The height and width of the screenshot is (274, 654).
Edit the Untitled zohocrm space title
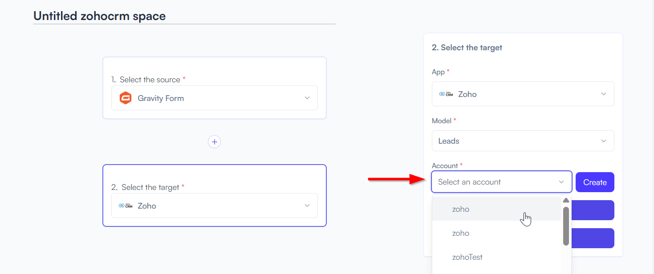point(99,16)
